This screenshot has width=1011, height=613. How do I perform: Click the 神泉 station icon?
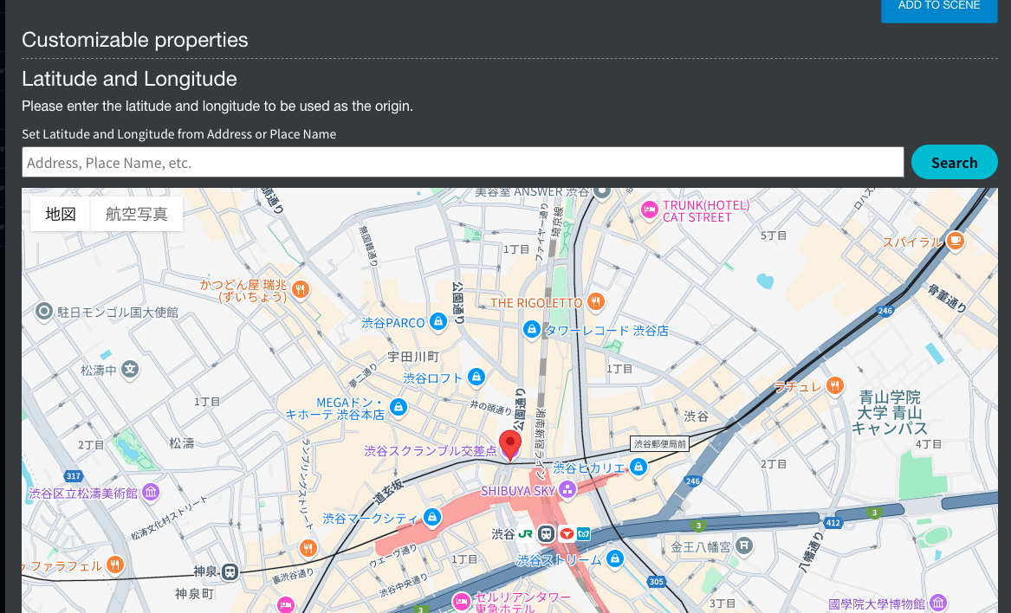point(230,571)
